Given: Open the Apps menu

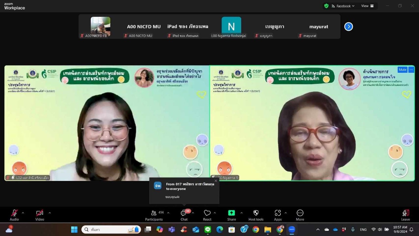Looking at the screenshot, I should 278,215.
